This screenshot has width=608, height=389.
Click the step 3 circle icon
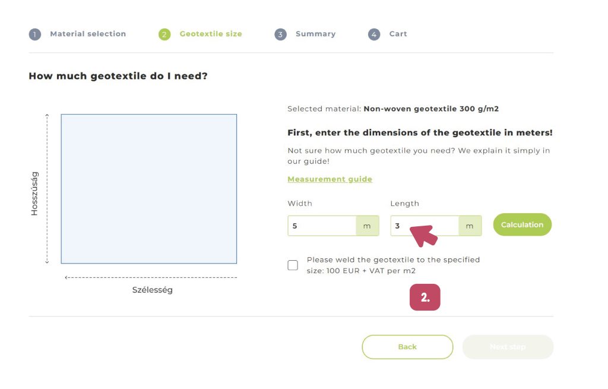click(x=280, y=34)
